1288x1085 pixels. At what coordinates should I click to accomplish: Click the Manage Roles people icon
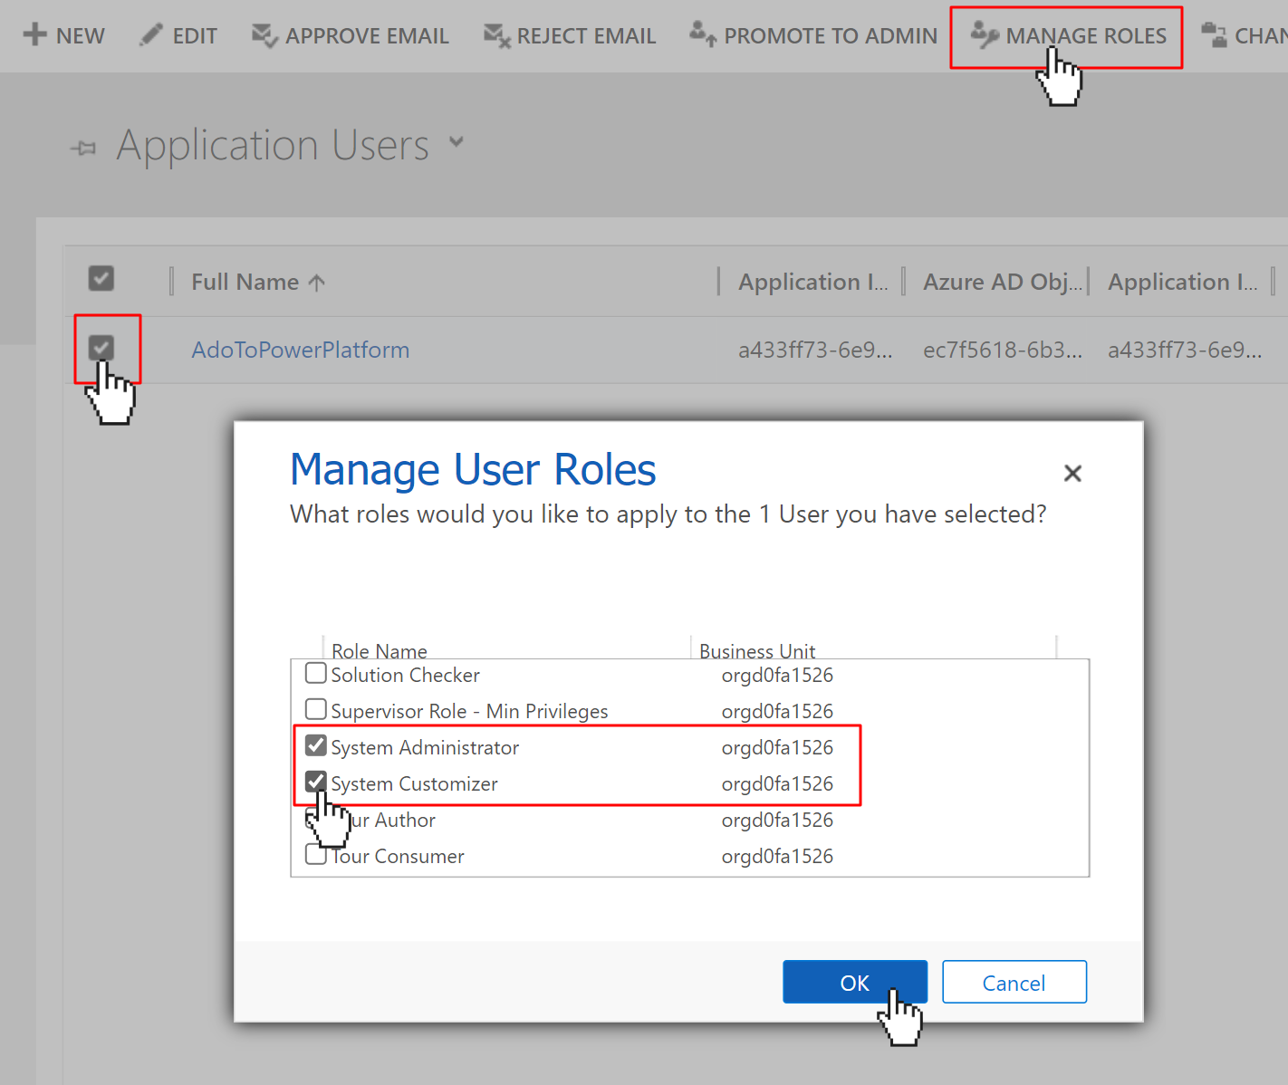[985, 34]
